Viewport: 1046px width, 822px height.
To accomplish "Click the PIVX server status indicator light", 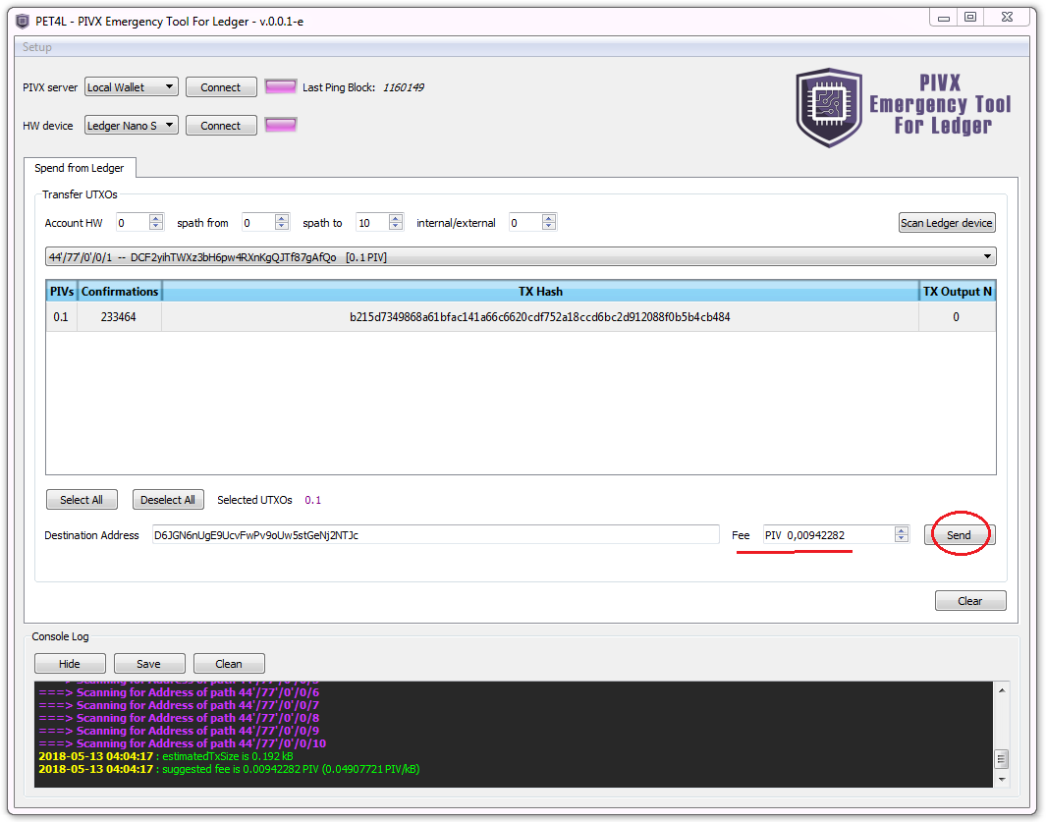I will [x=280, y=86].
